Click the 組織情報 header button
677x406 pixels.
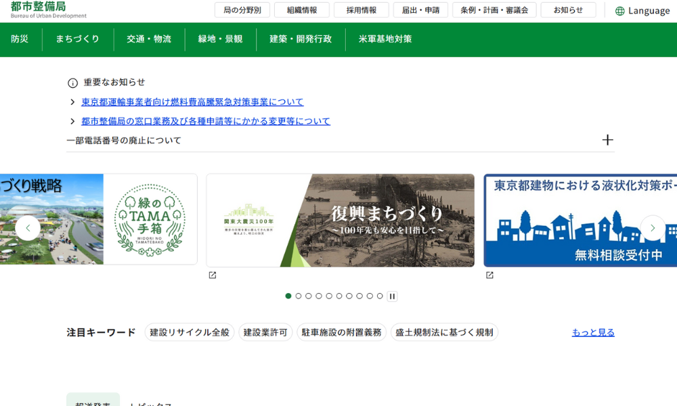302,10
